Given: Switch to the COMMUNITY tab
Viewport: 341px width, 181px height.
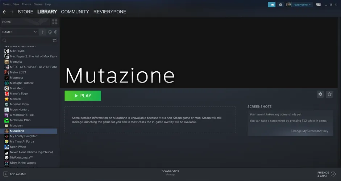Looking at the screenshot, I should pos(75,12).
